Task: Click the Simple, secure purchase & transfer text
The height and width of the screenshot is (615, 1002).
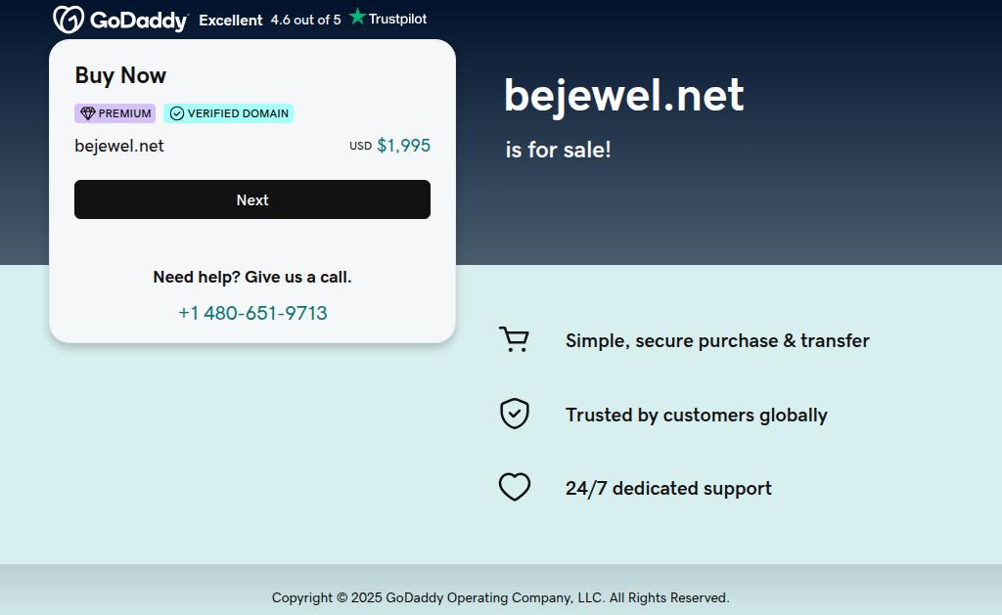Action: pyautogui.click(x=717, y=340)
